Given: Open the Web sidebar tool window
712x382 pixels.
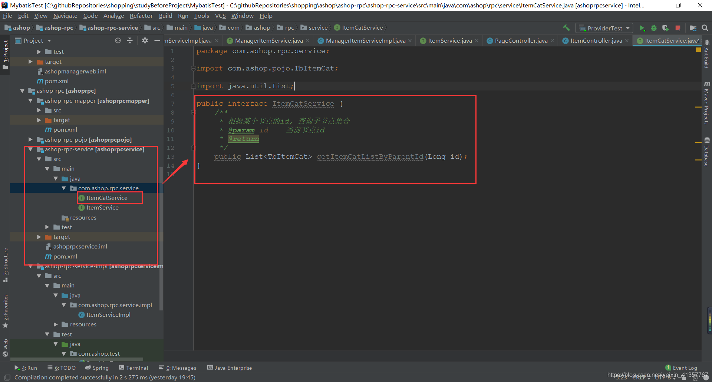Looking at the screenshot, I should pos(5,348).
